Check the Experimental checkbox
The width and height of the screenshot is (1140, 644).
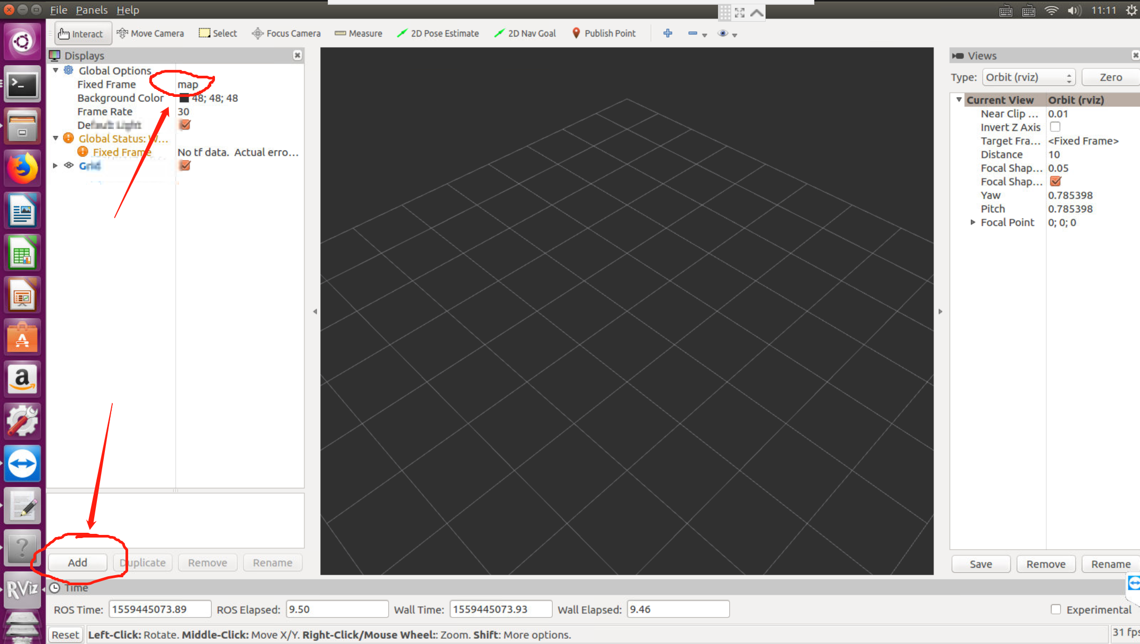tap(1055, 610)
